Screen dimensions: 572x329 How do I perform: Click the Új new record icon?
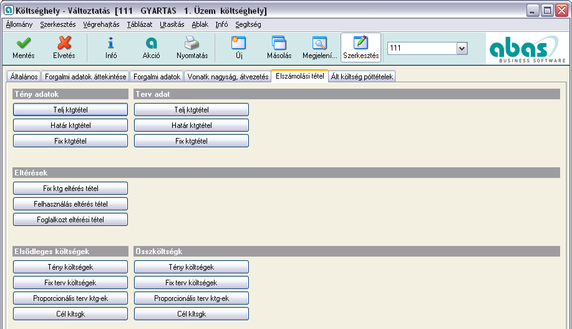tap(239, 43)
